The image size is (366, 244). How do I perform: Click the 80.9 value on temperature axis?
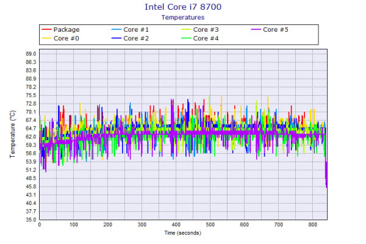point(31,79)
